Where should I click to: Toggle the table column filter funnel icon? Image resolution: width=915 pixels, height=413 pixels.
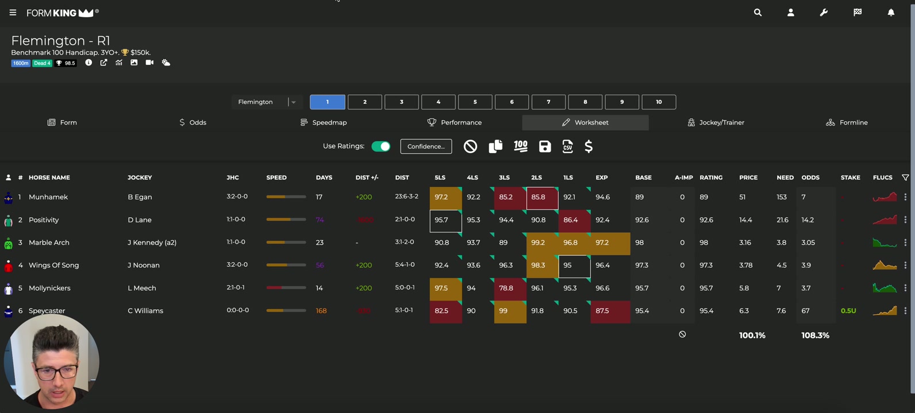[x=905, y=178]
